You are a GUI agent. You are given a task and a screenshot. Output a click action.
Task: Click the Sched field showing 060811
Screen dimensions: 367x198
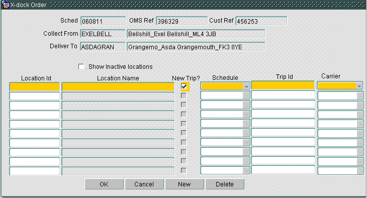[x=103, y=21]
